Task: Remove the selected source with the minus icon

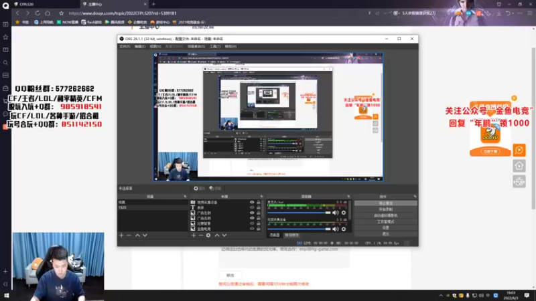Action: click(x=201, y=235)
